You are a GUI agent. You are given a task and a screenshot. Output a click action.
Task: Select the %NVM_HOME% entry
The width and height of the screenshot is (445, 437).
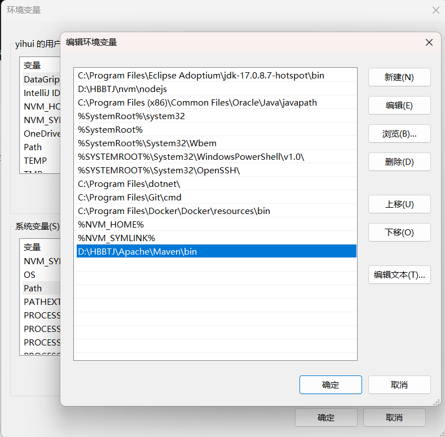tap(111, 225)
